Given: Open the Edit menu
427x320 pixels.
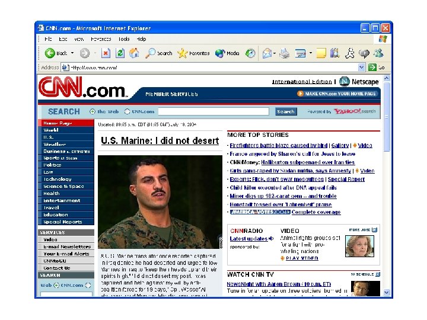Looking at the screenshot, I should tap(63, 39).
